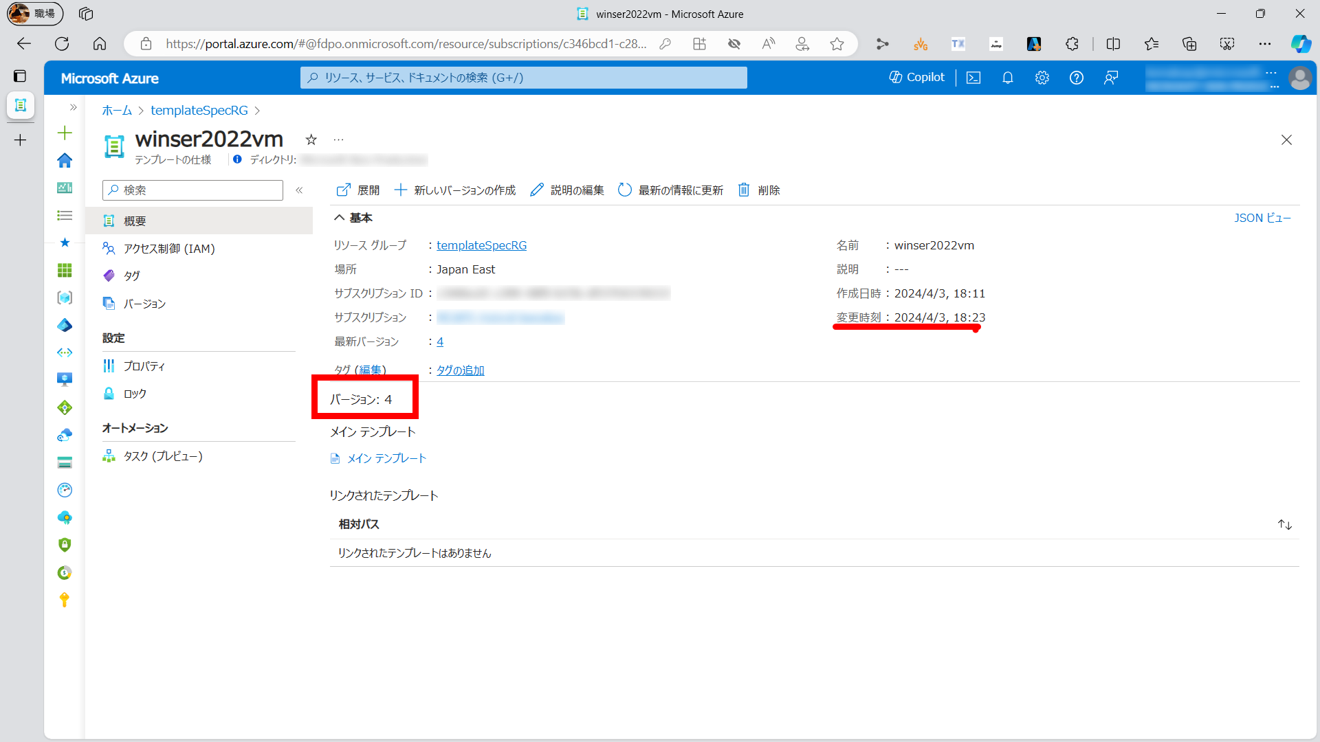Open the more options ellipsis beside title
1320x742 pixels.
(x=338, y=139)
